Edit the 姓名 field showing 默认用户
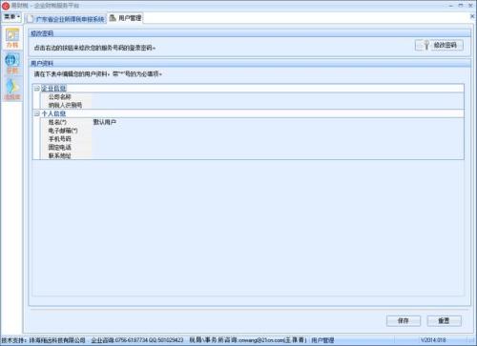 coord(278,122)
